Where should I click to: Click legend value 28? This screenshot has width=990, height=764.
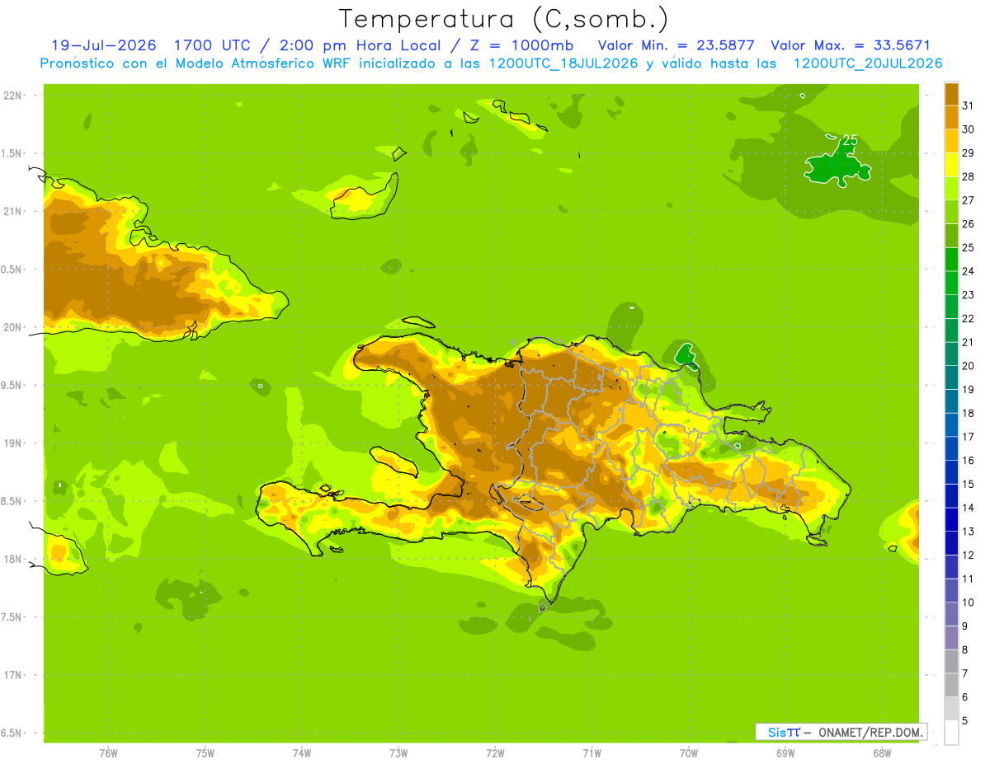pyautogui.click(x=968, y=176)
